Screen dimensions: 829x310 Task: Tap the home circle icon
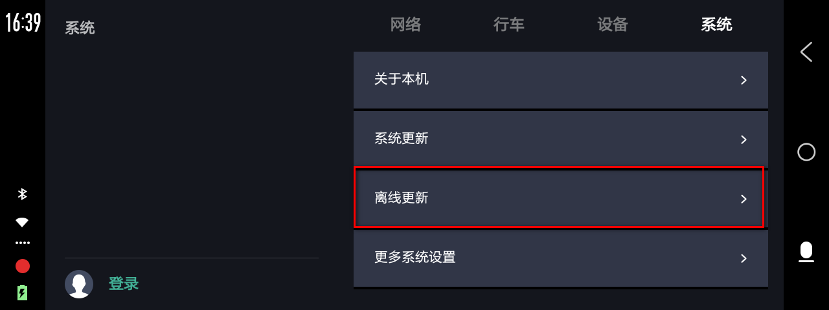point(806,152)
